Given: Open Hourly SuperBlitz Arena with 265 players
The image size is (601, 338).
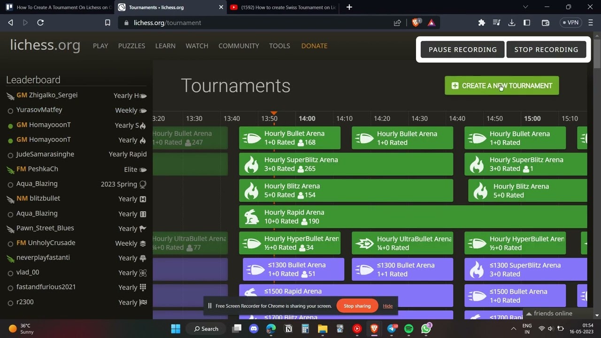Looking at the screenshot, I should pos(346,164).
